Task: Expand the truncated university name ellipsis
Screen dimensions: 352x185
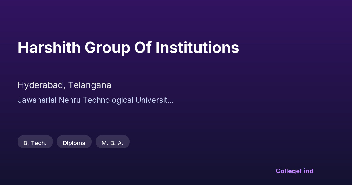Action: 171,101
